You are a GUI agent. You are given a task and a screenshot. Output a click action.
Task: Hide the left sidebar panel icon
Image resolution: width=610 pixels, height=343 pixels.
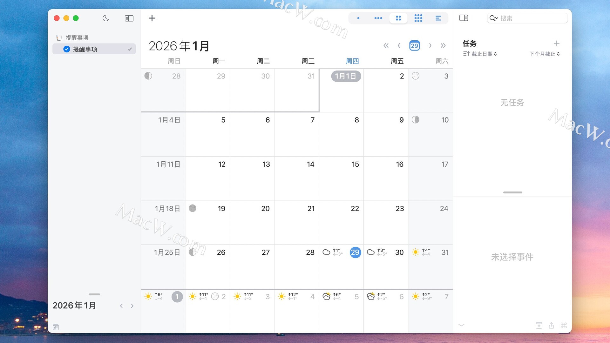[x=129, y=18]
